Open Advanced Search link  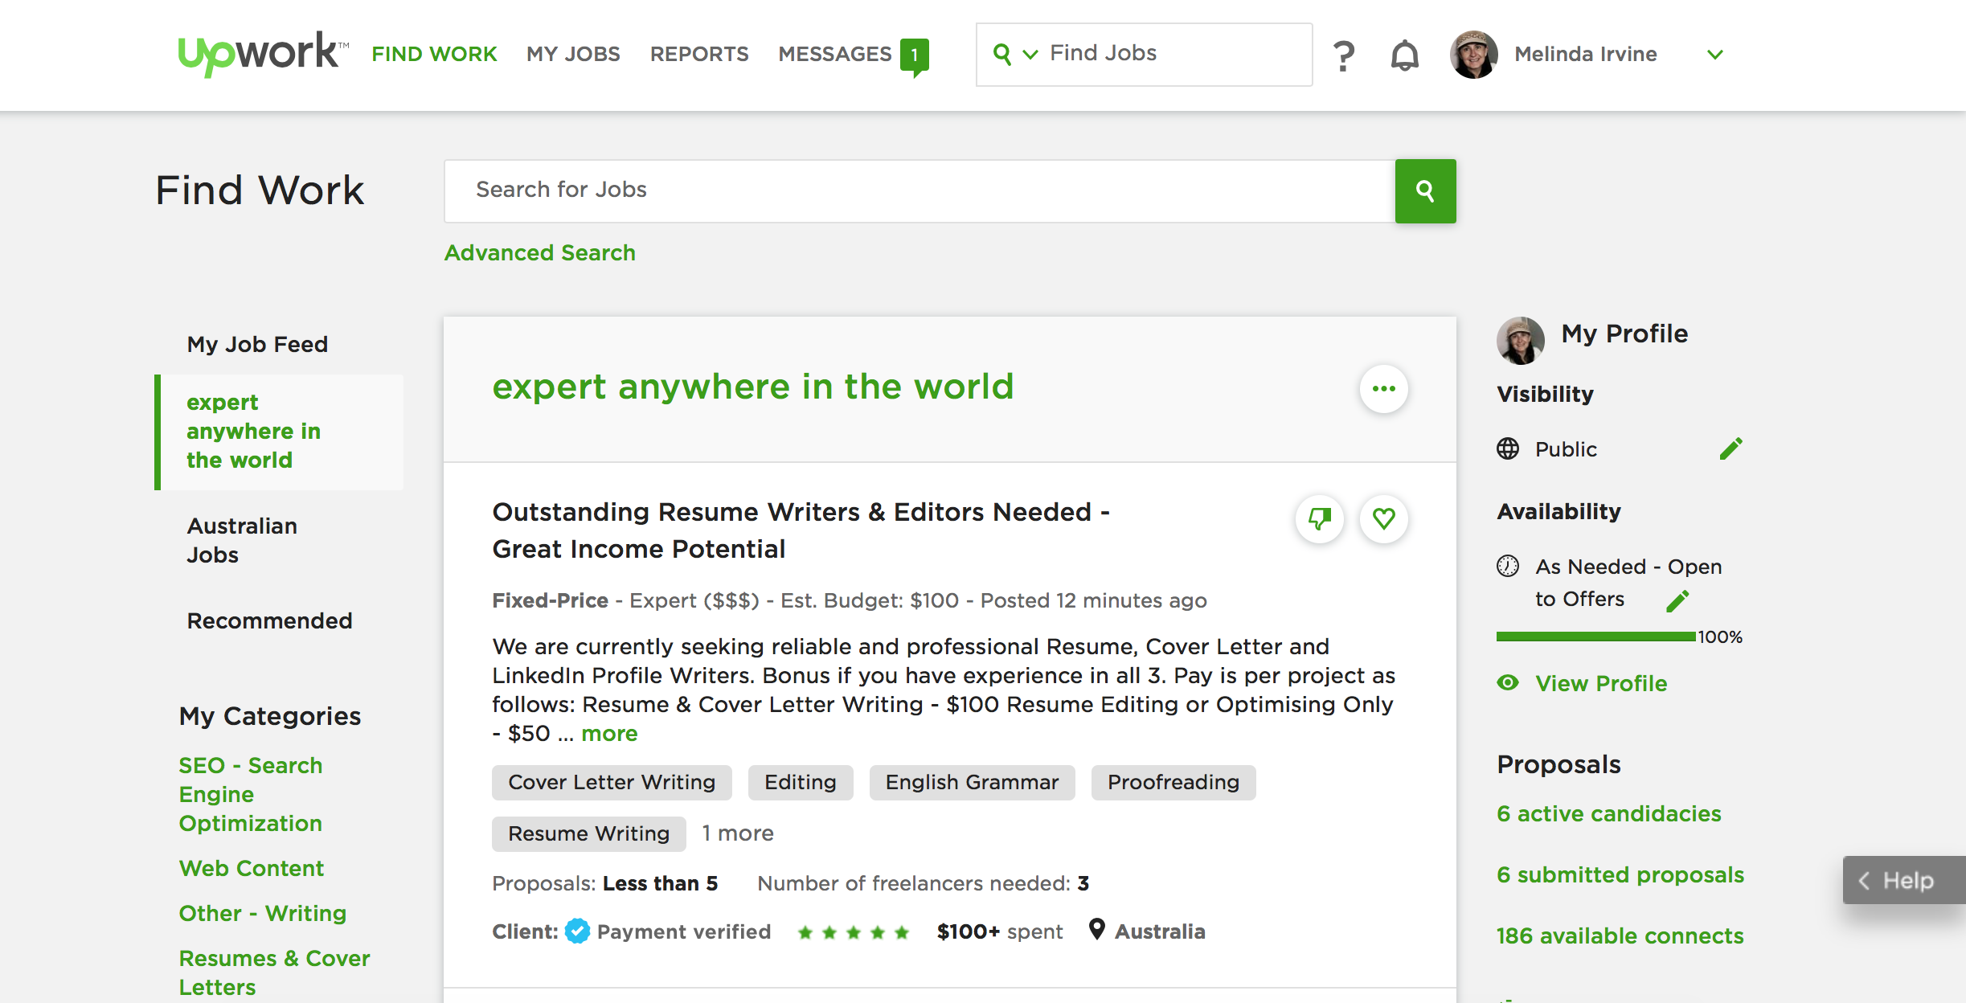click(x=539, y=252)
